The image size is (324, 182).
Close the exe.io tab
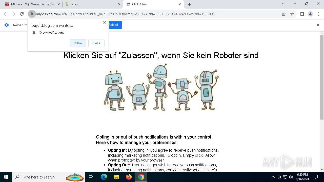point(119,4)
